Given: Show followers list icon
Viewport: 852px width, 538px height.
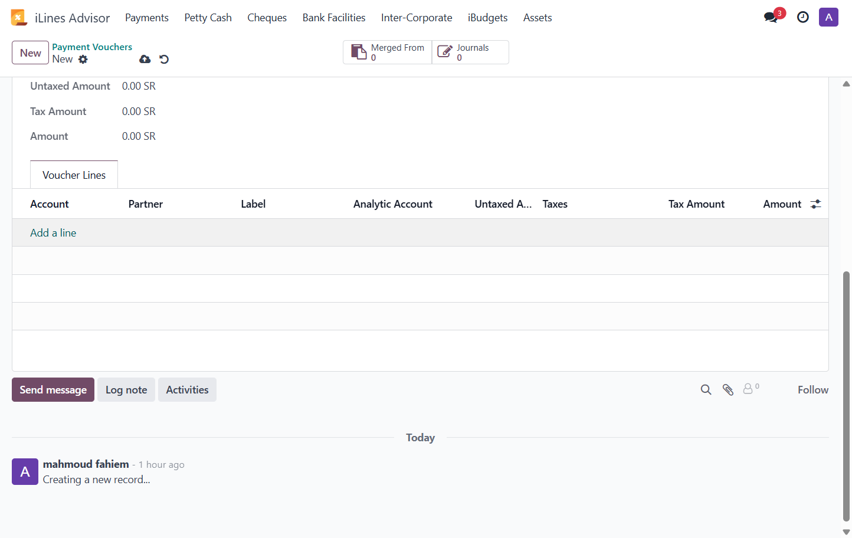Looking at the screenshot, I should [751, 389].
